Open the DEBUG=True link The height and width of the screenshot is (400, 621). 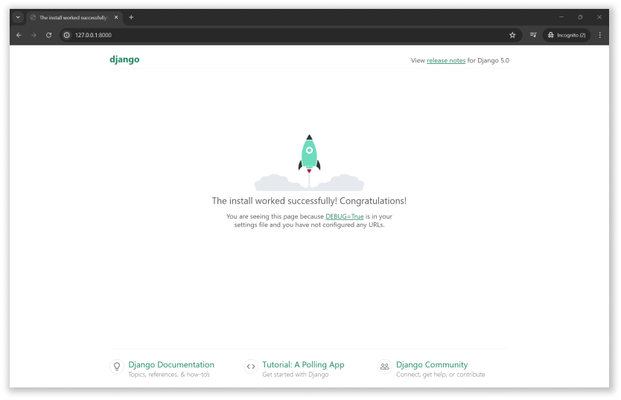345,216
